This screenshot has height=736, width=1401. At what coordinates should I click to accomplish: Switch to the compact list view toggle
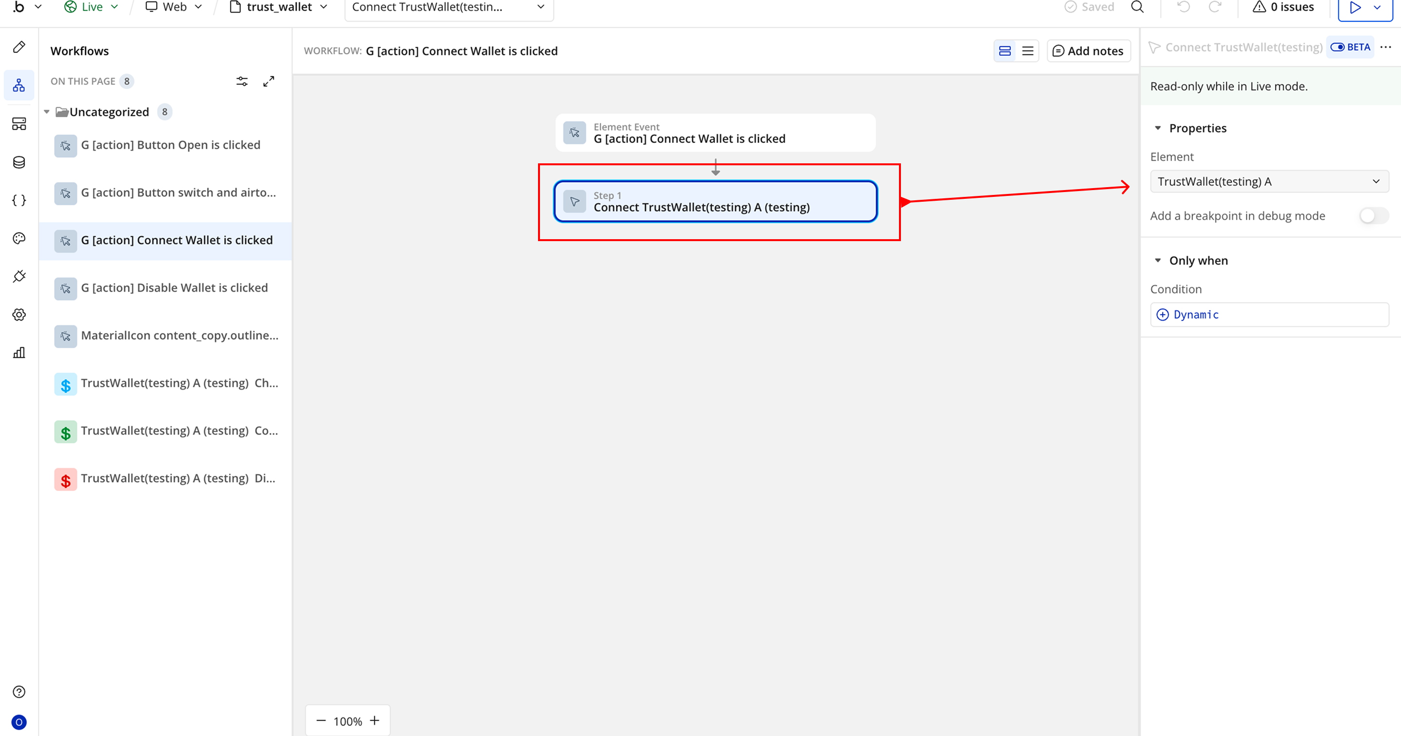point(1027,51)
